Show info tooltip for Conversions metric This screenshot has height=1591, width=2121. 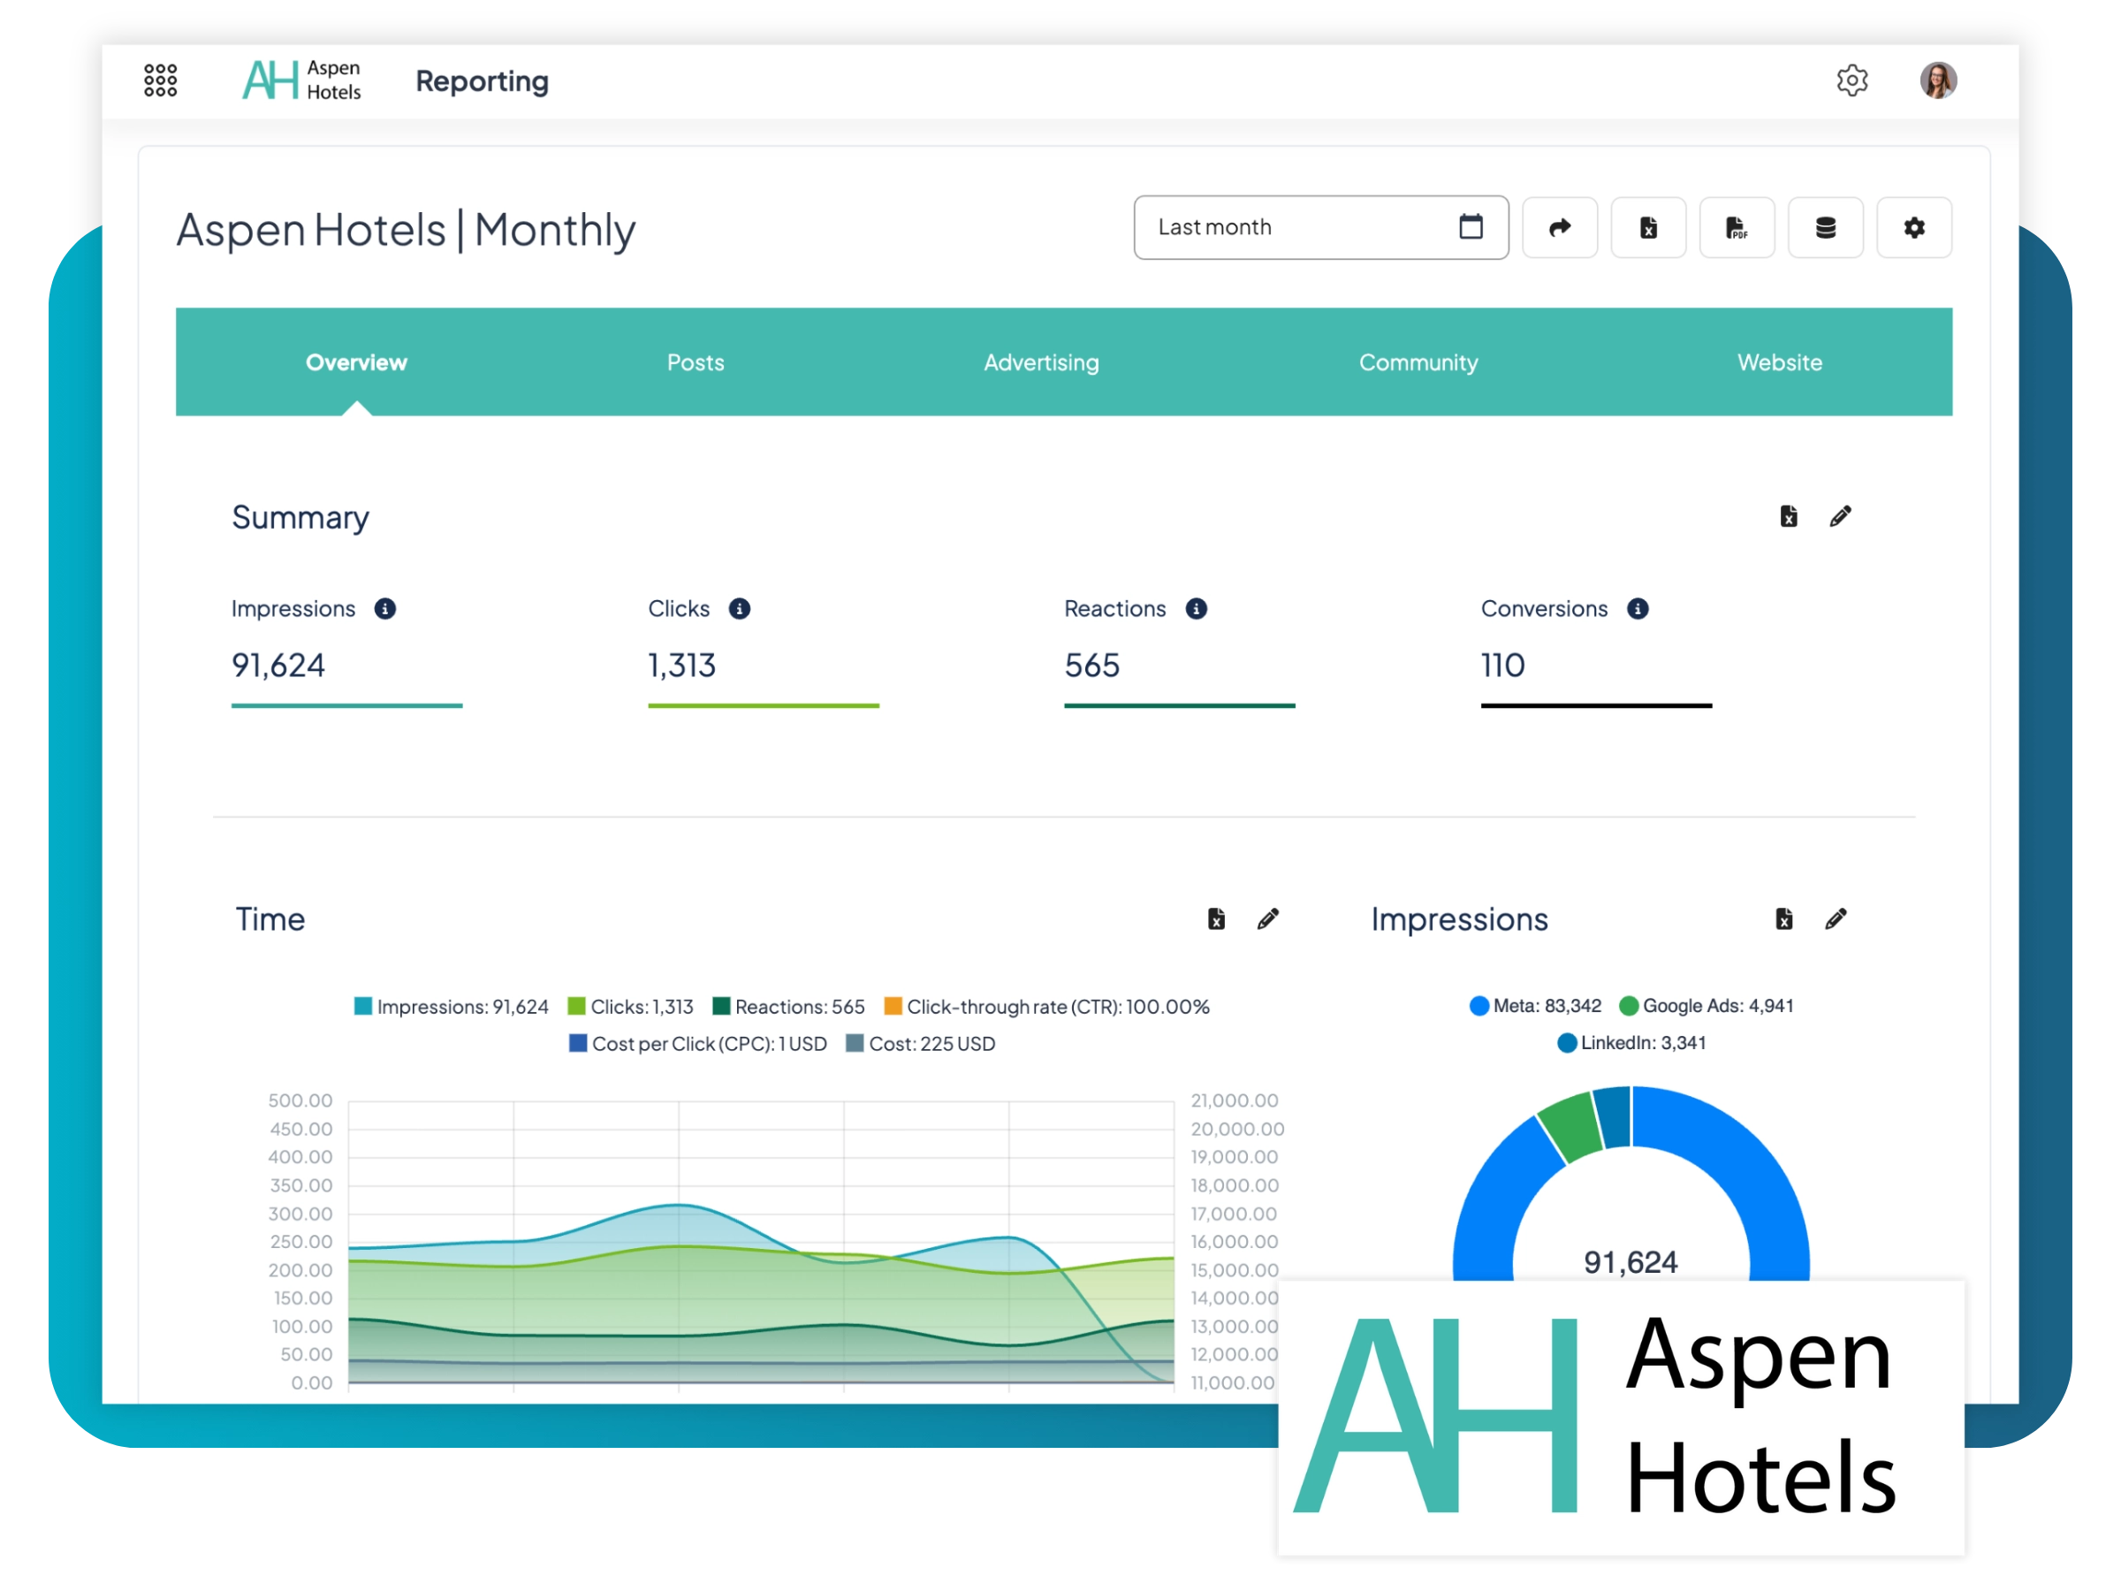click(1637, 609)
